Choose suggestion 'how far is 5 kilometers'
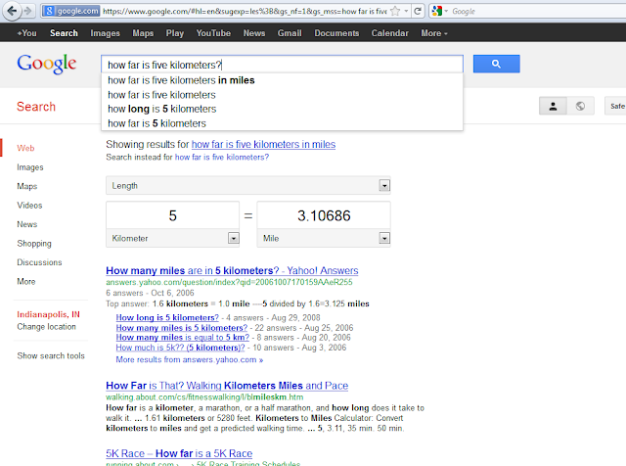Screen dimensions: 626x466 (x=282, y=123)
